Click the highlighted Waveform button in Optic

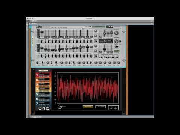click(88, 106)
